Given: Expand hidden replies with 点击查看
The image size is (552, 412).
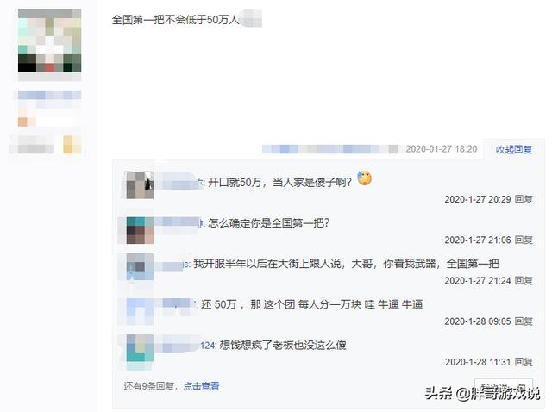Looking at the screenshot, I should click(x=201, y=386).
